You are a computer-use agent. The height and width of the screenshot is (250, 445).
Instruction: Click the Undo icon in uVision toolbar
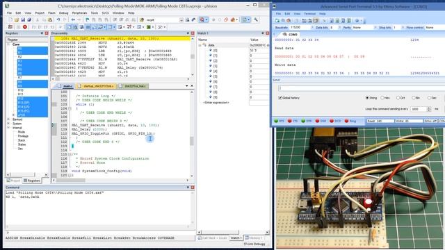point(58,20)
